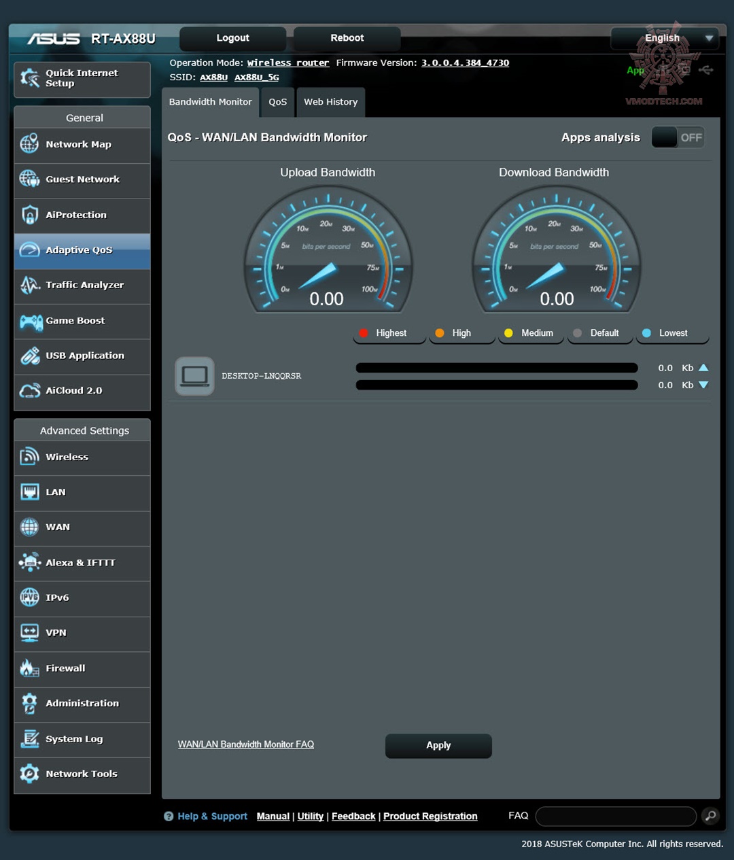Click the AiProtection shield lock icon
This screenshot has height=860, width=734.
(29, 215)
